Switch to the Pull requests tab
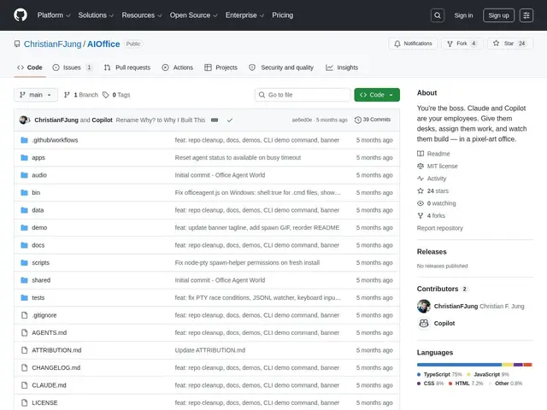 coord(127,67)
